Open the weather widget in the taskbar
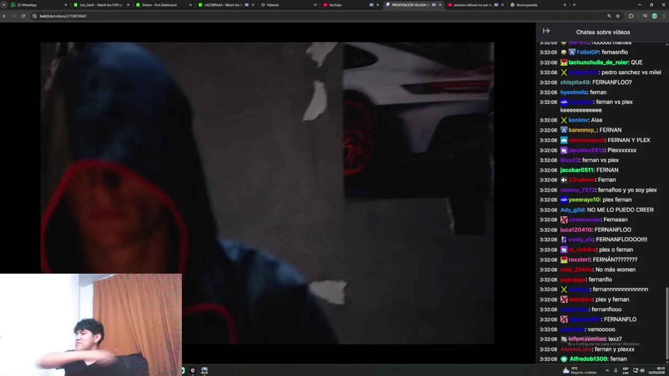 579,370
